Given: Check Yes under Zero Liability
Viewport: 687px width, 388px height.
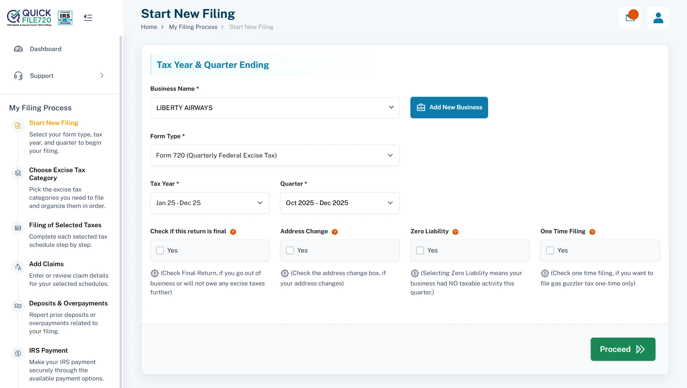Looking at the screenshot, I should (x=420, y=250).
